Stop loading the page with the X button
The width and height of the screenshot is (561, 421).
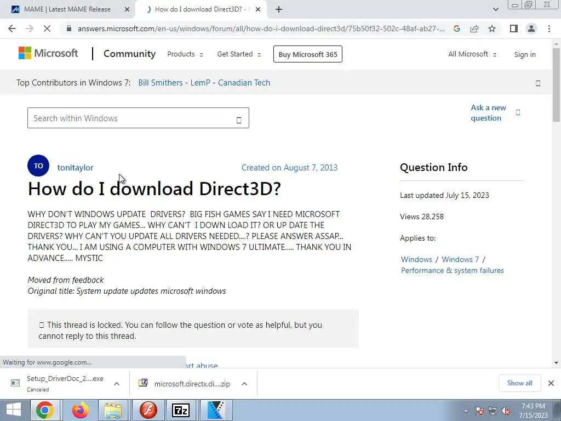(x=47, y=29)
